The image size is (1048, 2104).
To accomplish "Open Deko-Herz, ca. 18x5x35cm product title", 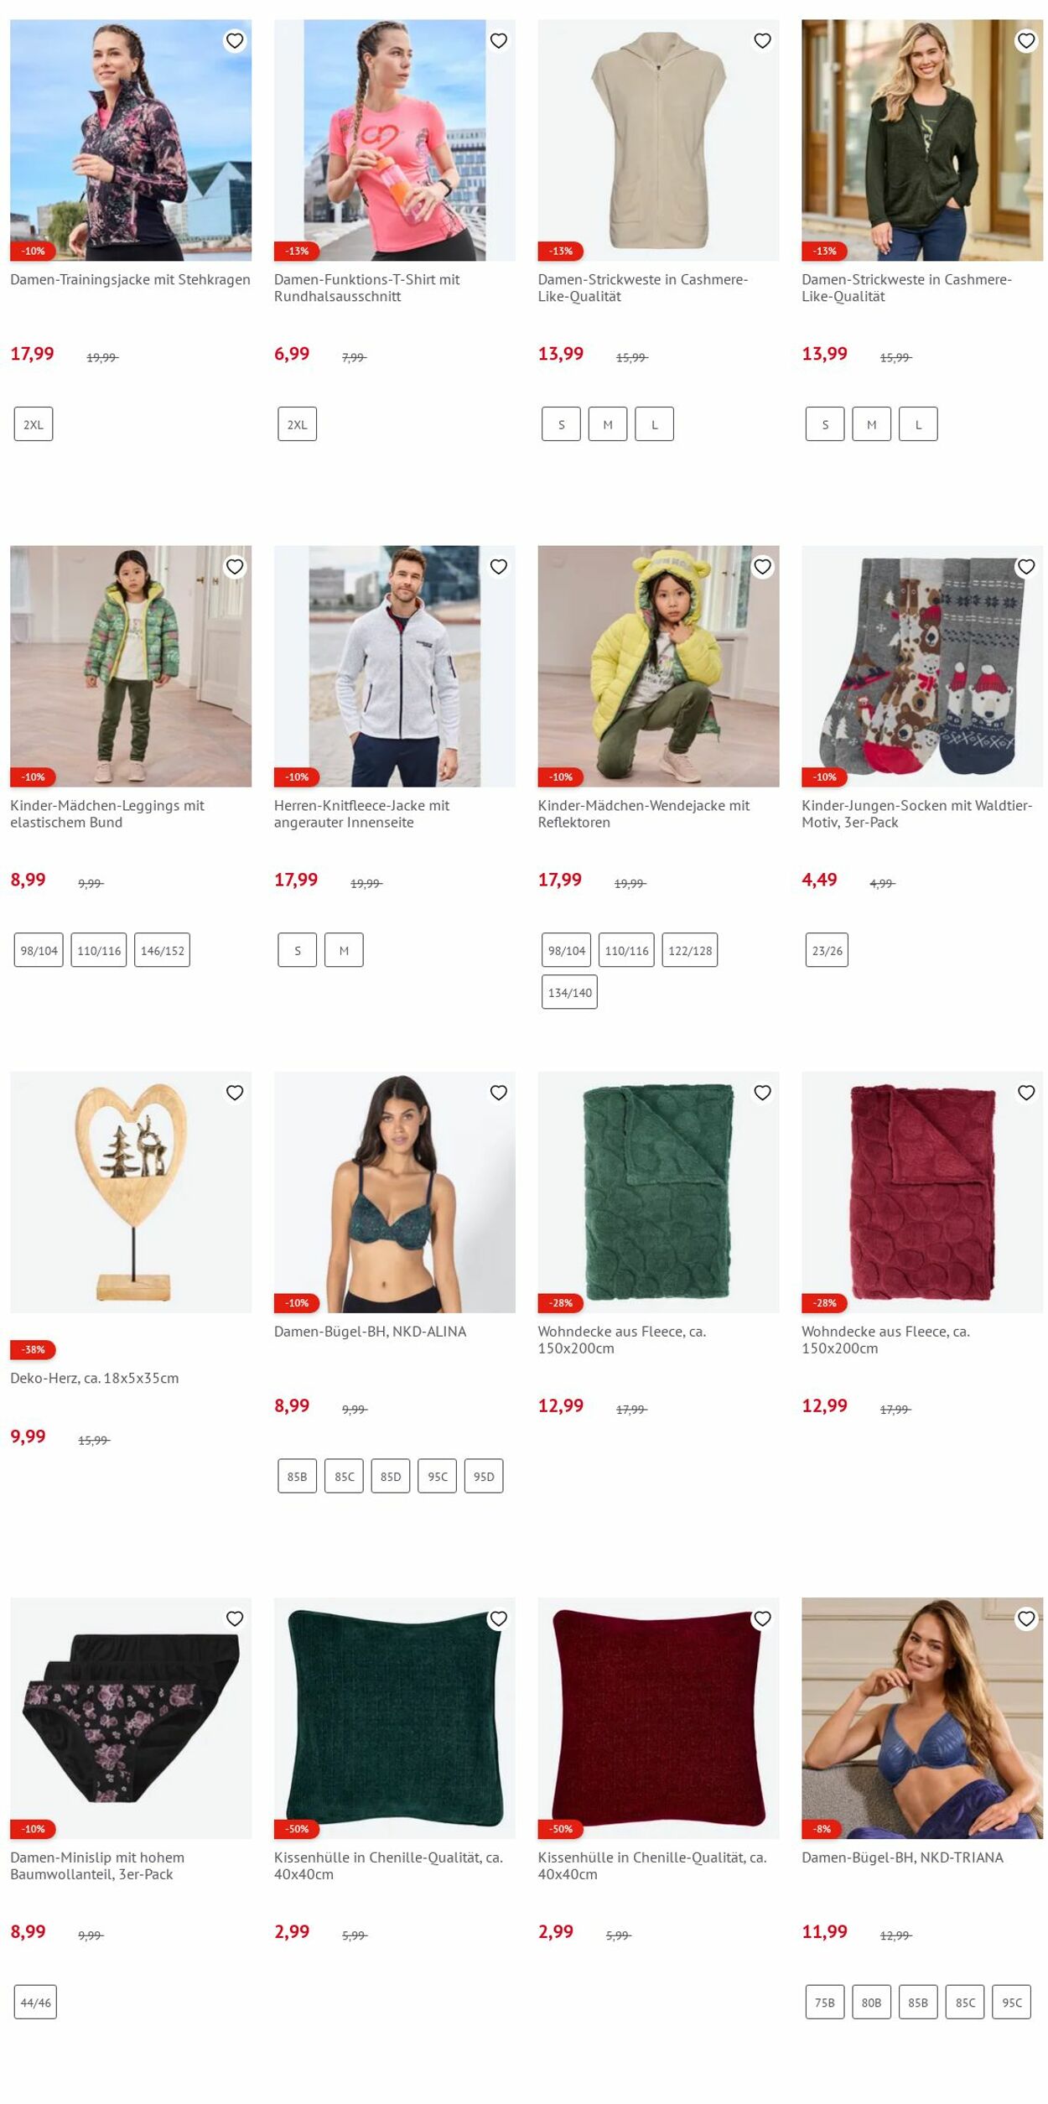I will coord(94,1377).
